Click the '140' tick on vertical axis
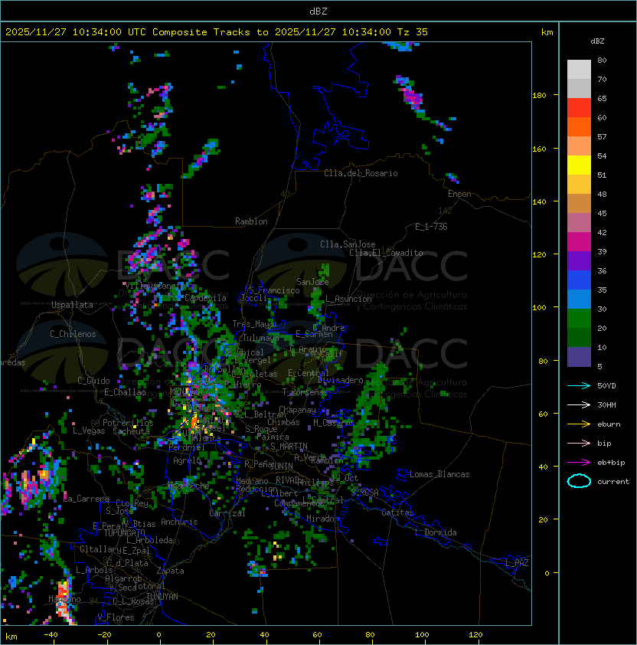 pyautogui.click(x=539, y=202)
